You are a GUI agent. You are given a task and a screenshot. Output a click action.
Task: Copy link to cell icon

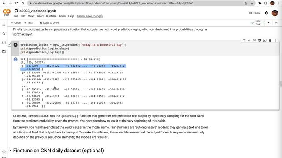(254, 40)
